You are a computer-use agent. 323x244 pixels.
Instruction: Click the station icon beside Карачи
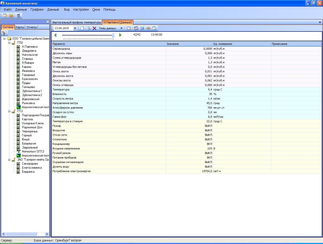18,67
